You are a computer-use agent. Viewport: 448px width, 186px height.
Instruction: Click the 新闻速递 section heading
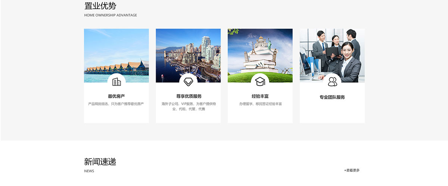point(100,162)
